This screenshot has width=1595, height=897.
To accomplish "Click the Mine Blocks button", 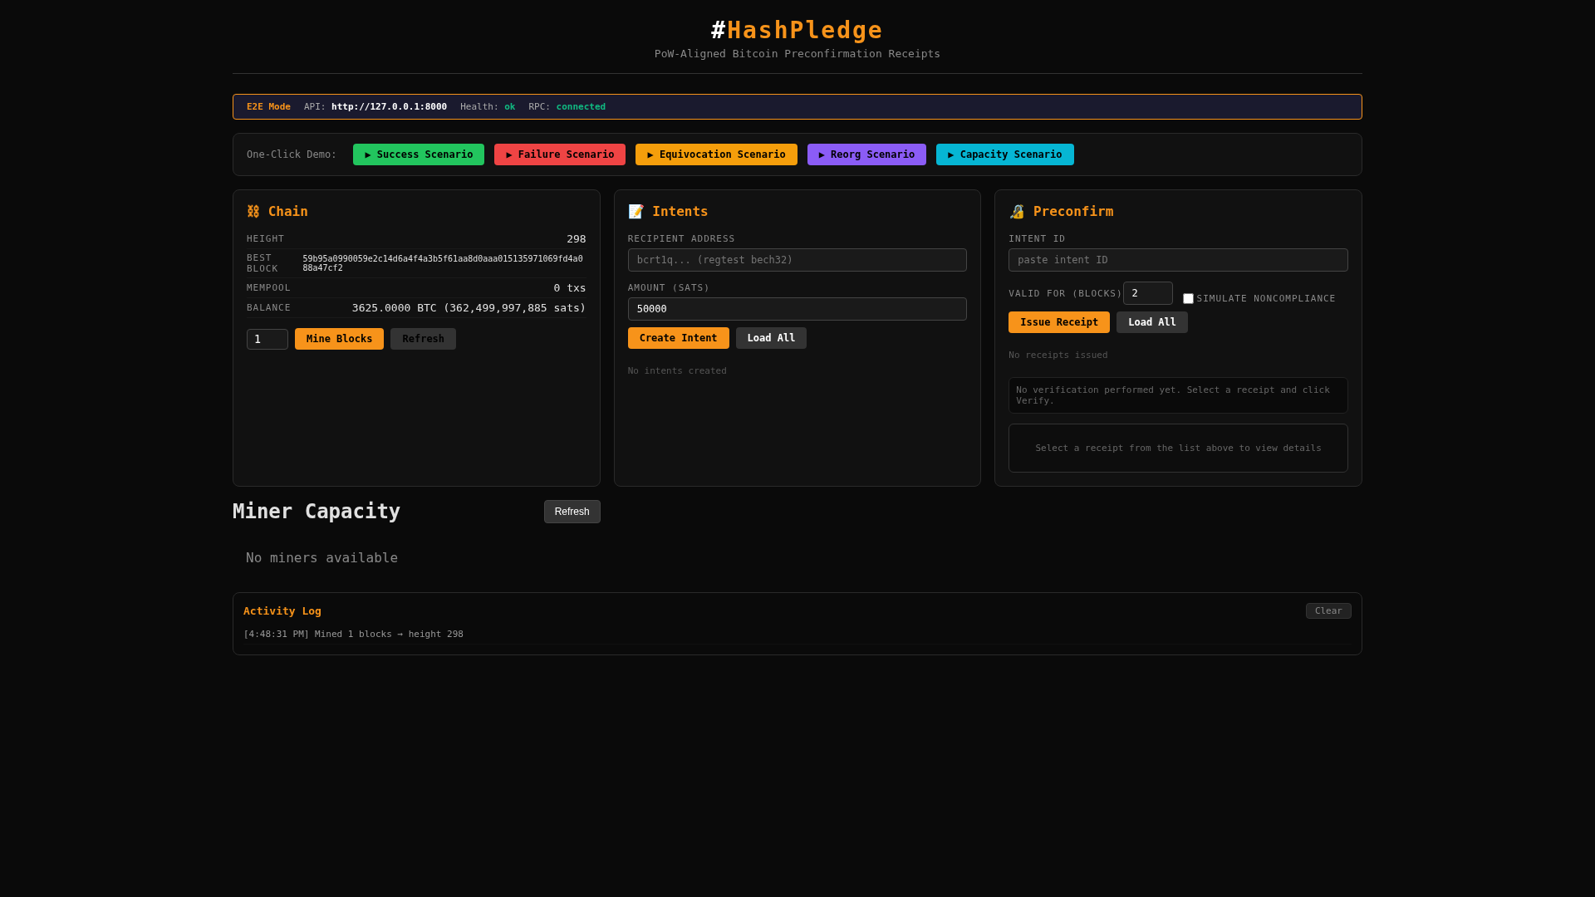I will click(339, 339).
